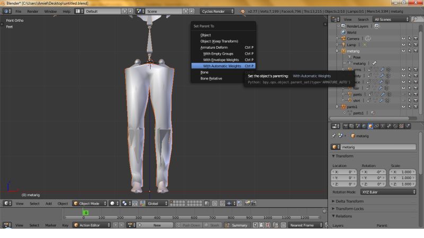Choose With Envelope Weights parent option
424x238 pixels.
tap(223, 60)
